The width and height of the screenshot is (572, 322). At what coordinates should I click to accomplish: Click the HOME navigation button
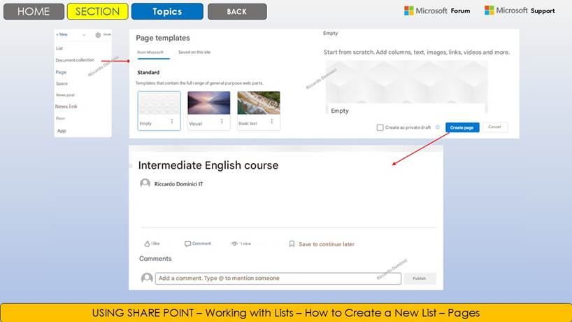34,11
